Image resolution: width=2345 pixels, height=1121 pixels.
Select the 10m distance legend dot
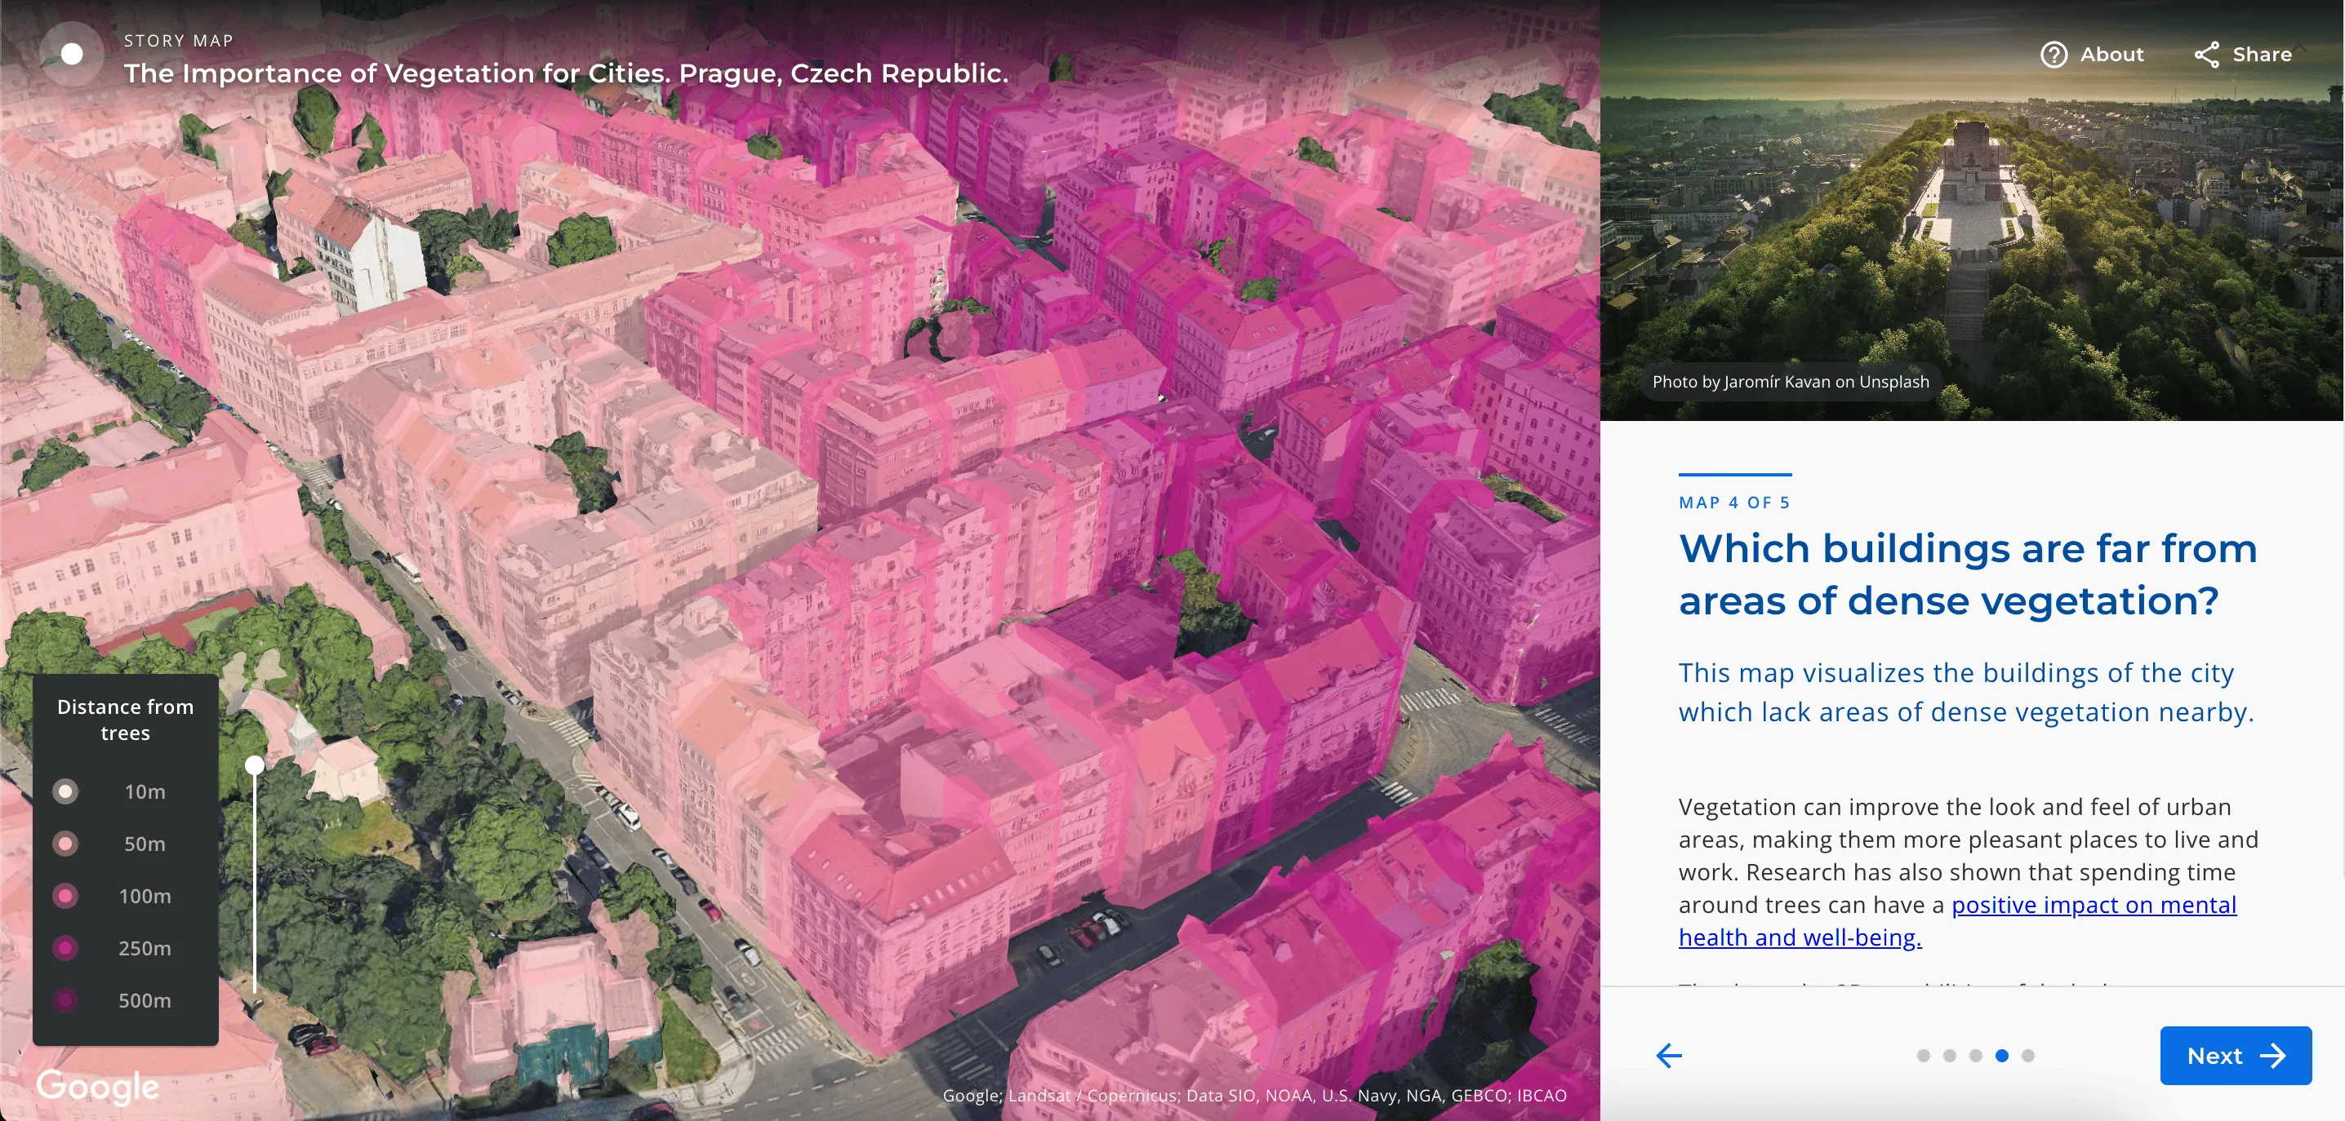click(x=65, y=791)
